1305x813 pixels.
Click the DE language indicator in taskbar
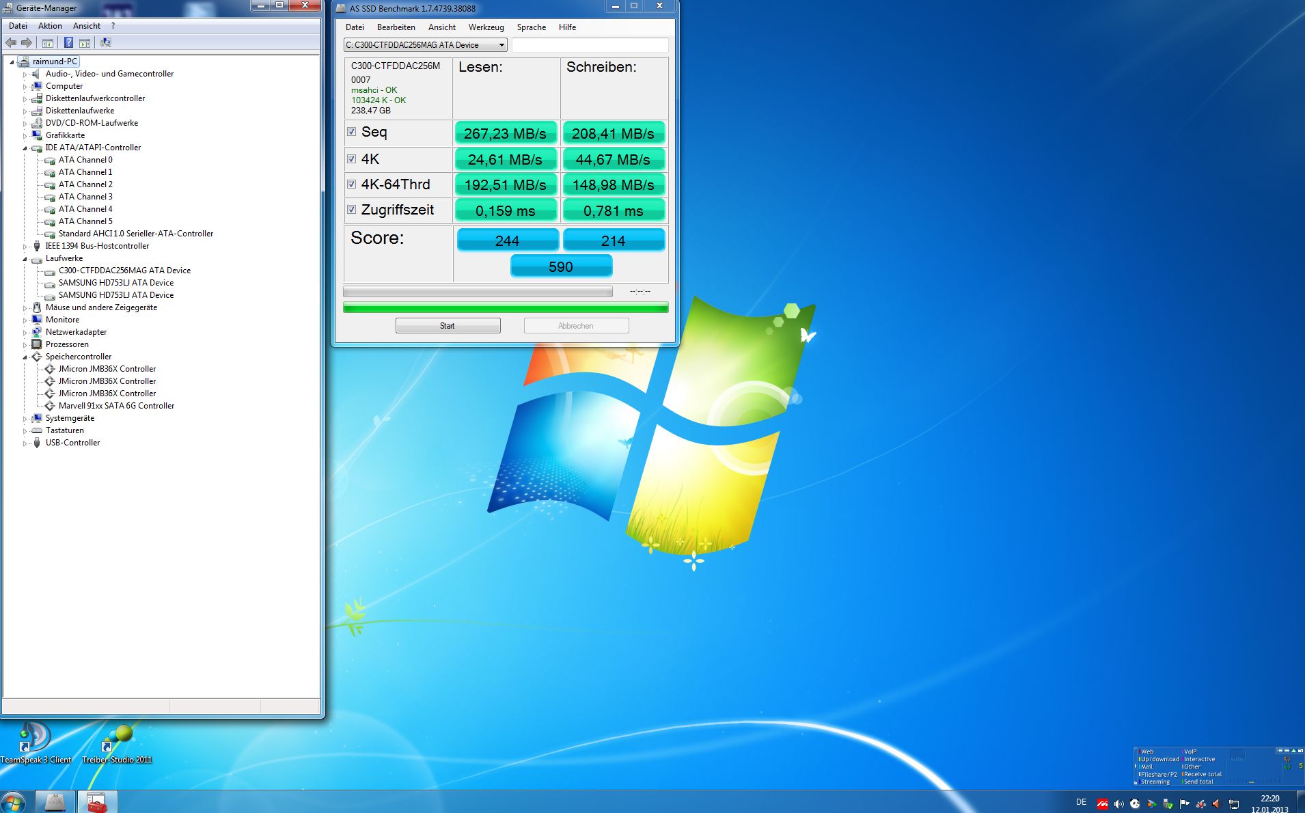1081,803
